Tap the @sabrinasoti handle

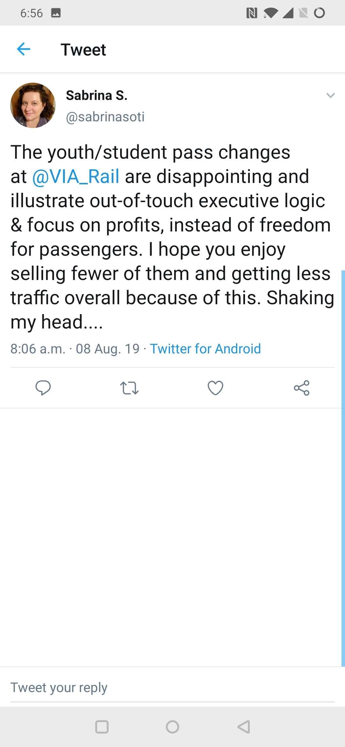click(105, 117)
